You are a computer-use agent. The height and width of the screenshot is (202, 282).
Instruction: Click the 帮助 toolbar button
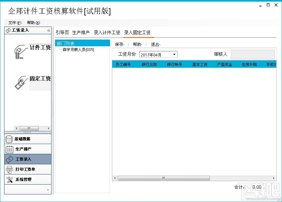tap(137, 44)
